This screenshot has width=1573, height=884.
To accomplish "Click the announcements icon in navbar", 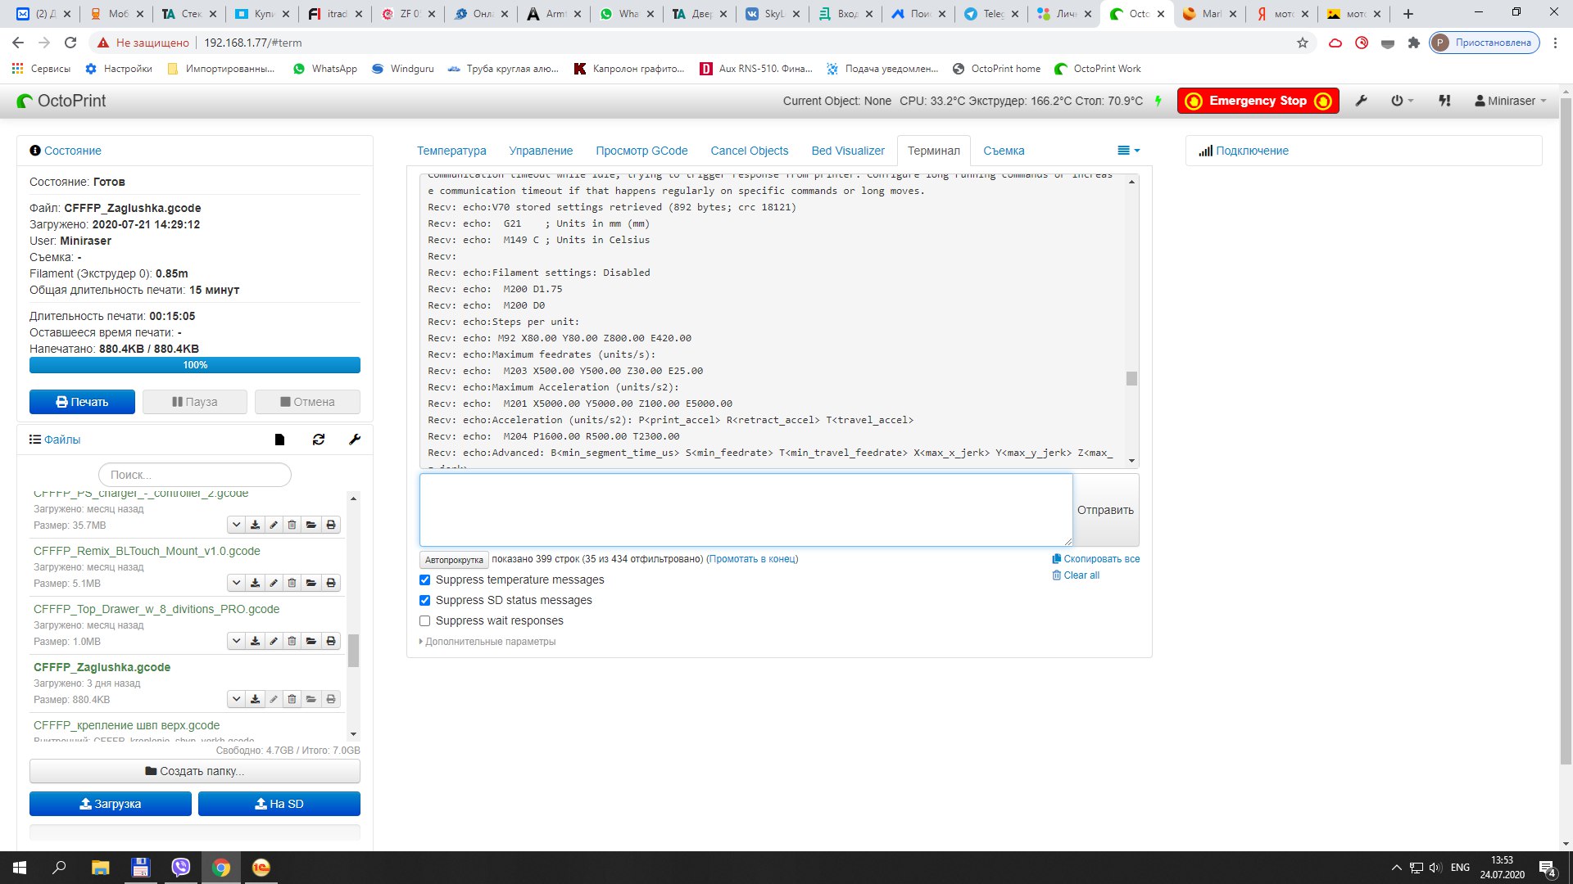I will (1444, 101).
